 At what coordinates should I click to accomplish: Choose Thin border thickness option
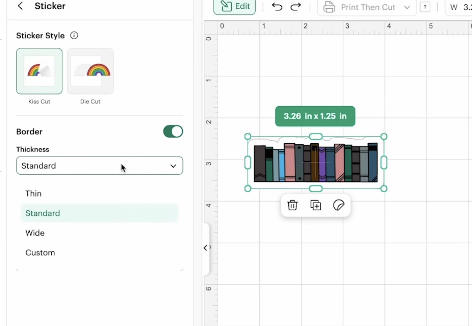pos(34,194)
